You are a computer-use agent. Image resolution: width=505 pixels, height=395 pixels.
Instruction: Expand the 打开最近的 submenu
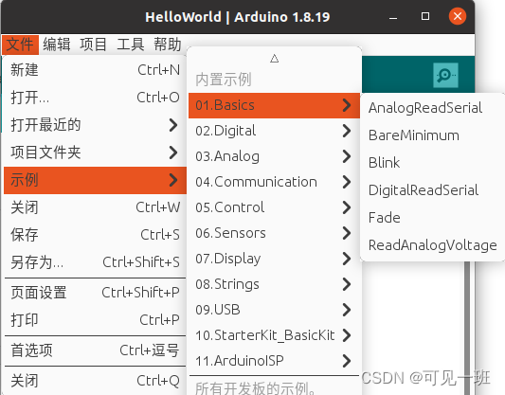[95, 125]
